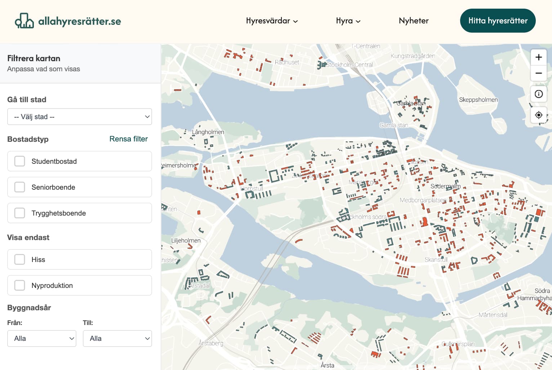Go to the Nyheter page

(414, 21)
